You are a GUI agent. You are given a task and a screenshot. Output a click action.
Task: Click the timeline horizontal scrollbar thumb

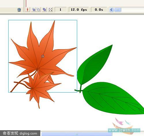pos(118,10)
